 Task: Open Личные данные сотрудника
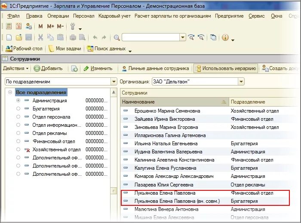[156, 68]
